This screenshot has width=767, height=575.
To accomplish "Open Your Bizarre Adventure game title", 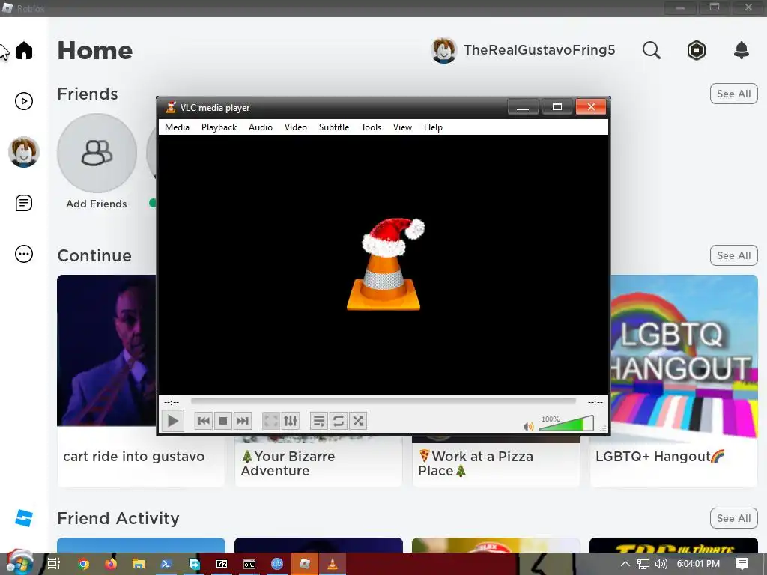I will coord(288,463).
